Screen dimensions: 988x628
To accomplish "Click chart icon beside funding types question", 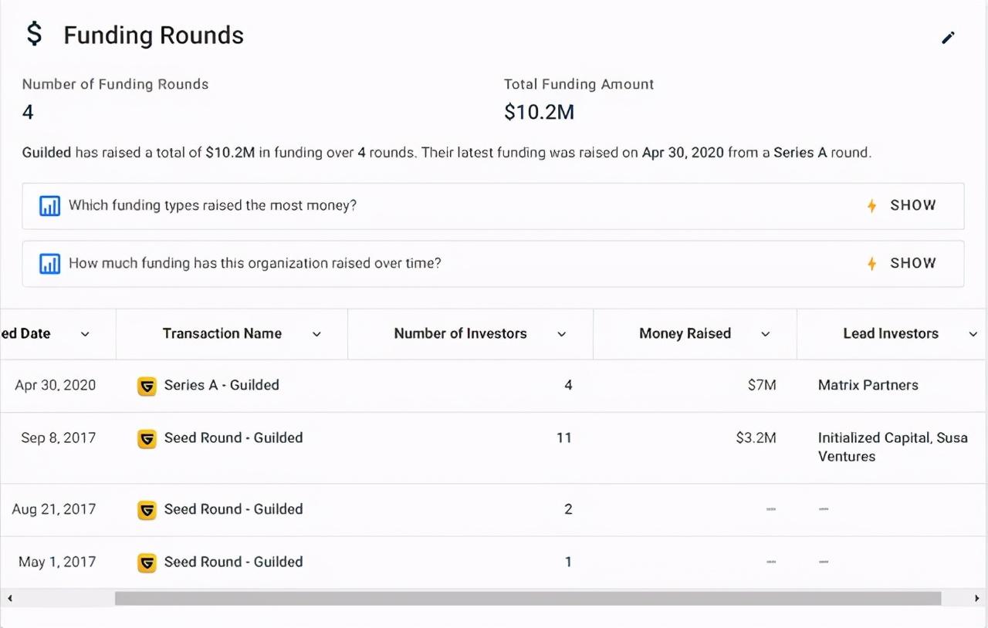I will (x=49, y=206).
